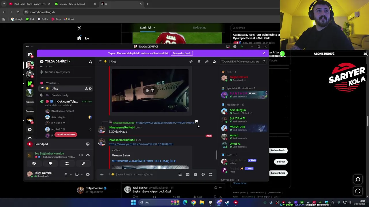The height and width of the screenshot is (207, 369).
Task: Open the Discord inbox icon in title bar
Action: (228, 47)
